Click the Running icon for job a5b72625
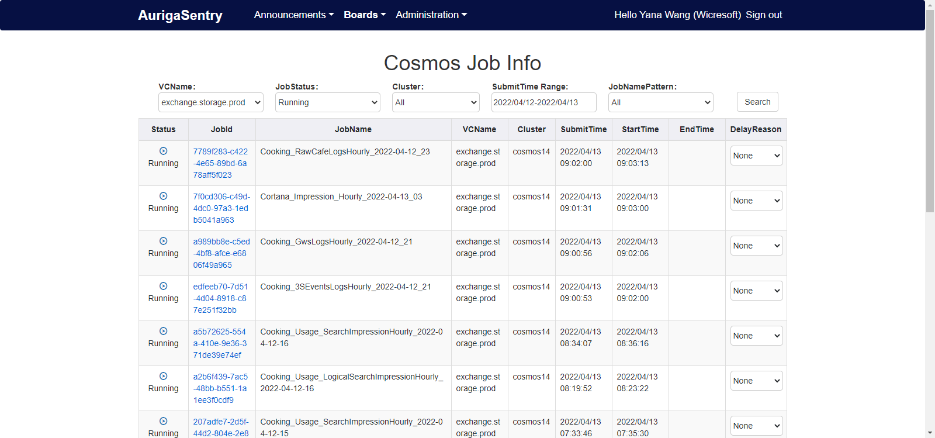935x438 pixels. click(x=164, y=331)
